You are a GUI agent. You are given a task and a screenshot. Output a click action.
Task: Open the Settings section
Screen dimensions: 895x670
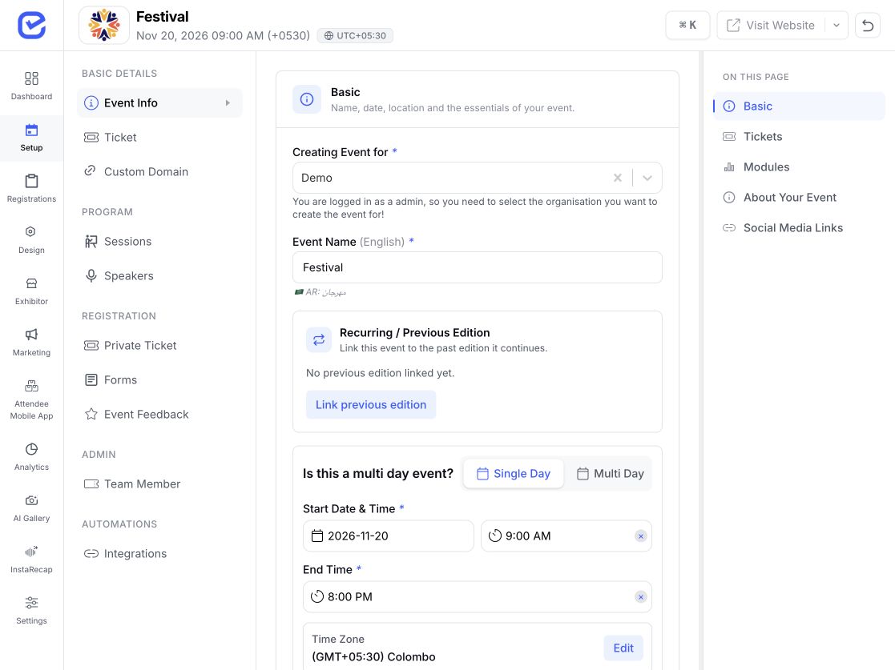31,611
